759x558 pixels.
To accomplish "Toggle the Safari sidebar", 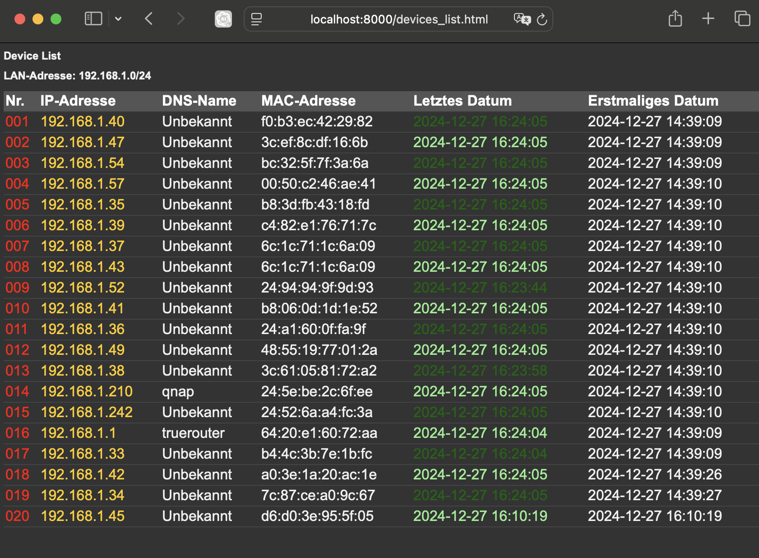I will pos(93,19).
